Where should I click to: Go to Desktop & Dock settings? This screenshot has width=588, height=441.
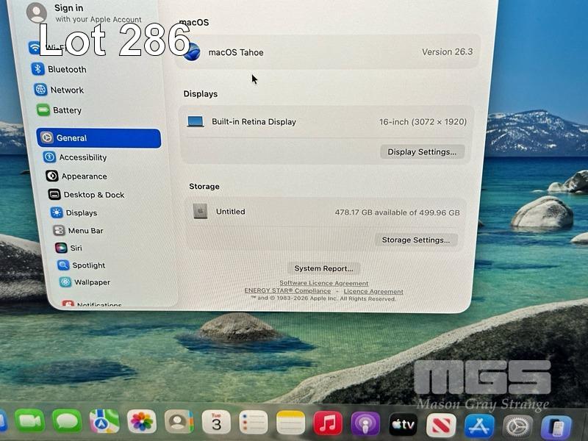coord(93,195)
